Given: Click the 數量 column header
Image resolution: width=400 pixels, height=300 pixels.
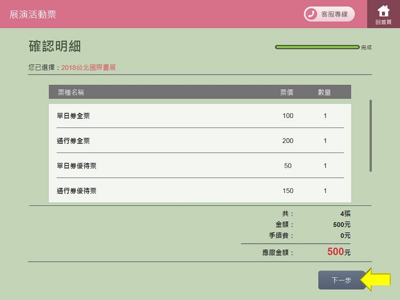Looking at the screenshot, I should 324,92.
